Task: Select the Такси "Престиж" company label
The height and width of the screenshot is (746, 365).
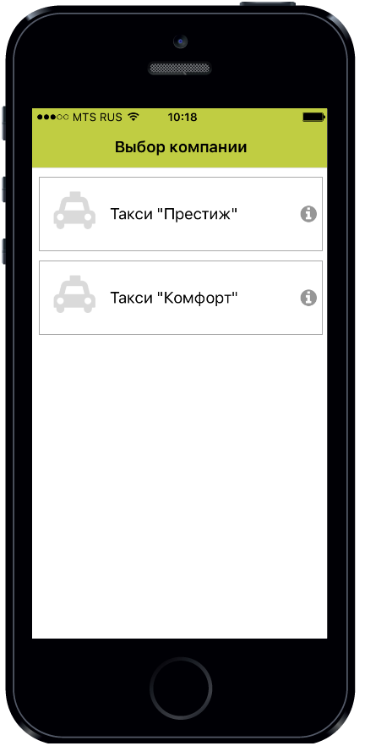Action: pyautogui.click(x=173, y=214)
